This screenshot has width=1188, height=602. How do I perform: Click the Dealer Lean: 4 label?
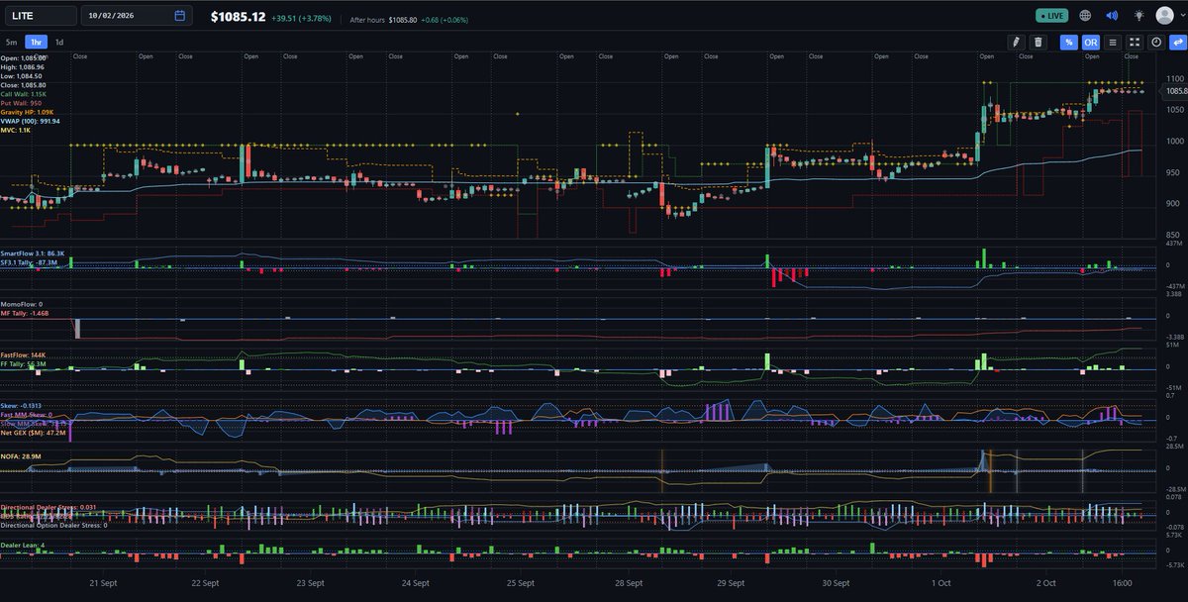pos(24,544)
